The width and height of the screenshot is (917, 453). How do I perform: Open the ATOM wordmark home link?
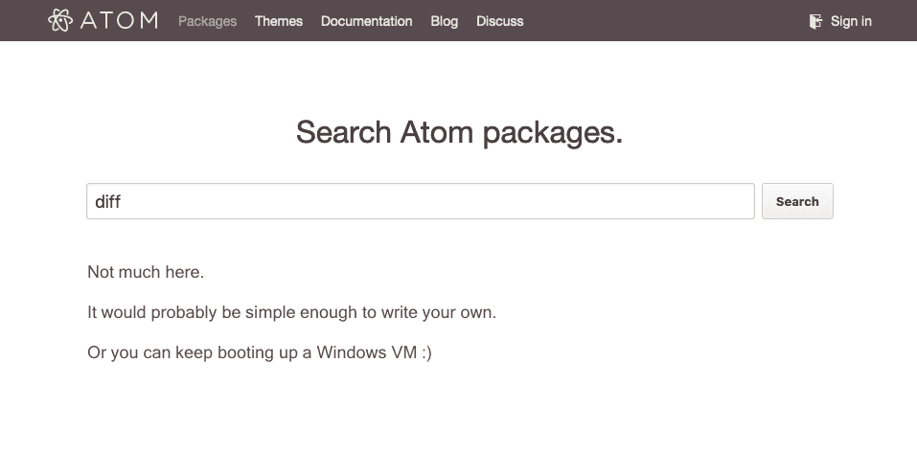point(119,20)
